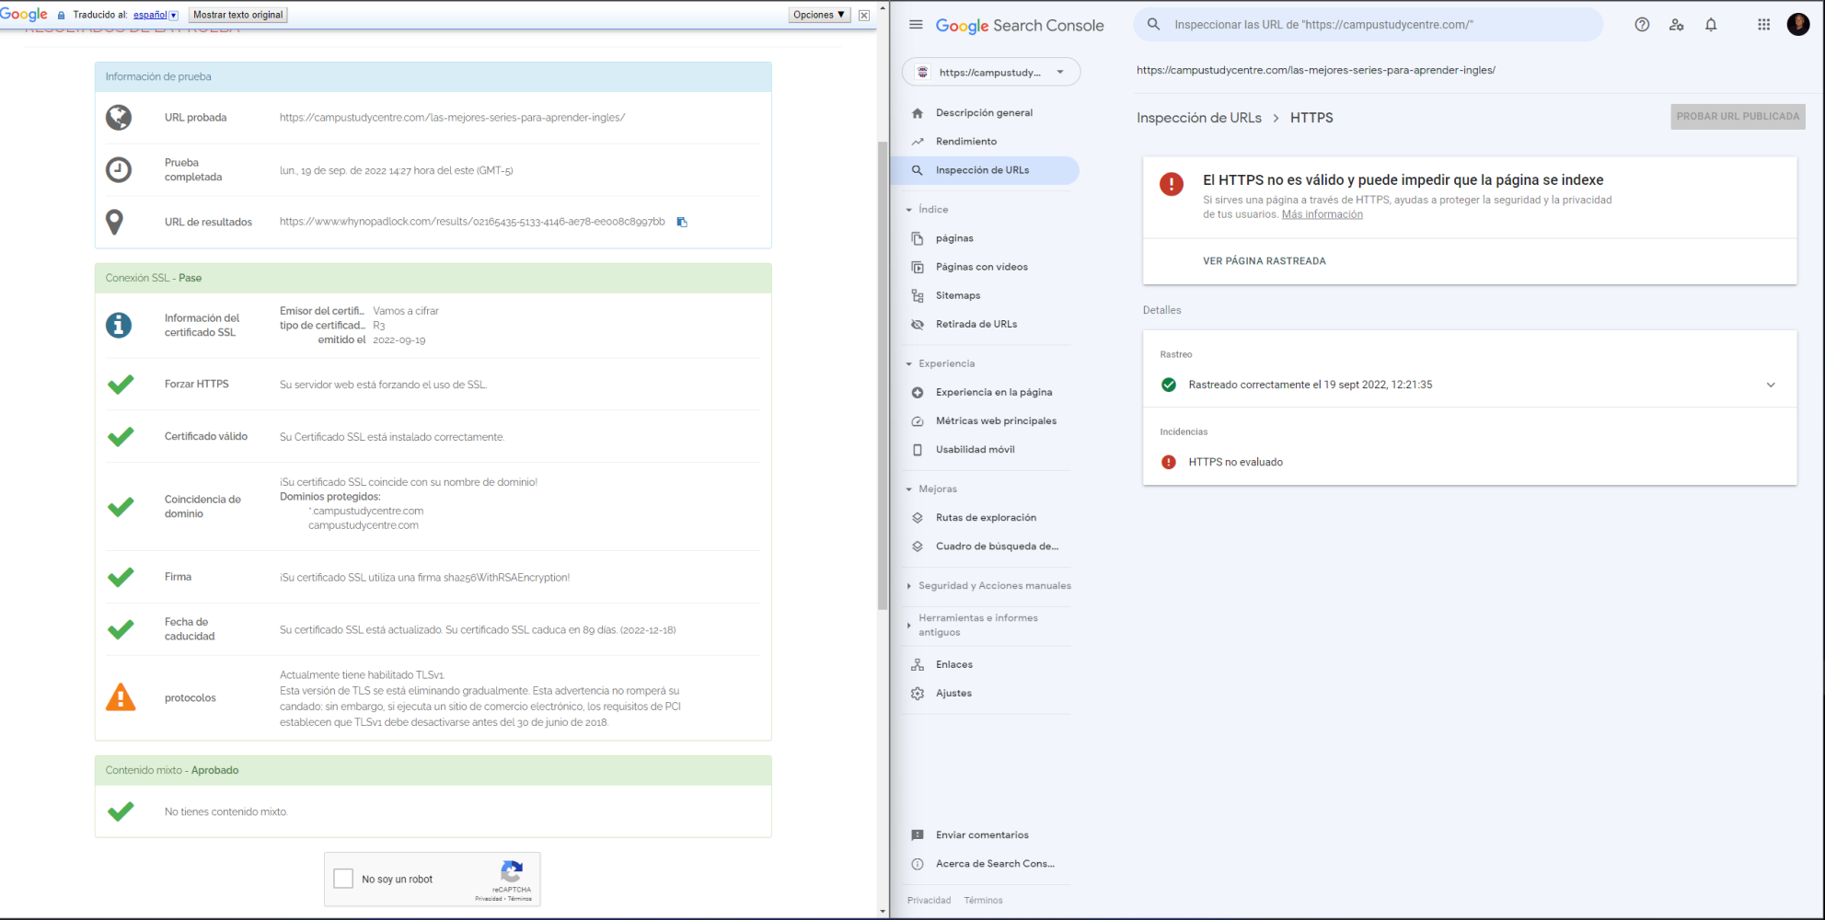Click the Privacidad footer link
Viewport: 1825px width, 920px height.
coord(930,901)
